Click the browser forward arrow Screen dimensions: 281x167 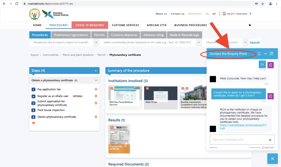click(x=10, y=4)
